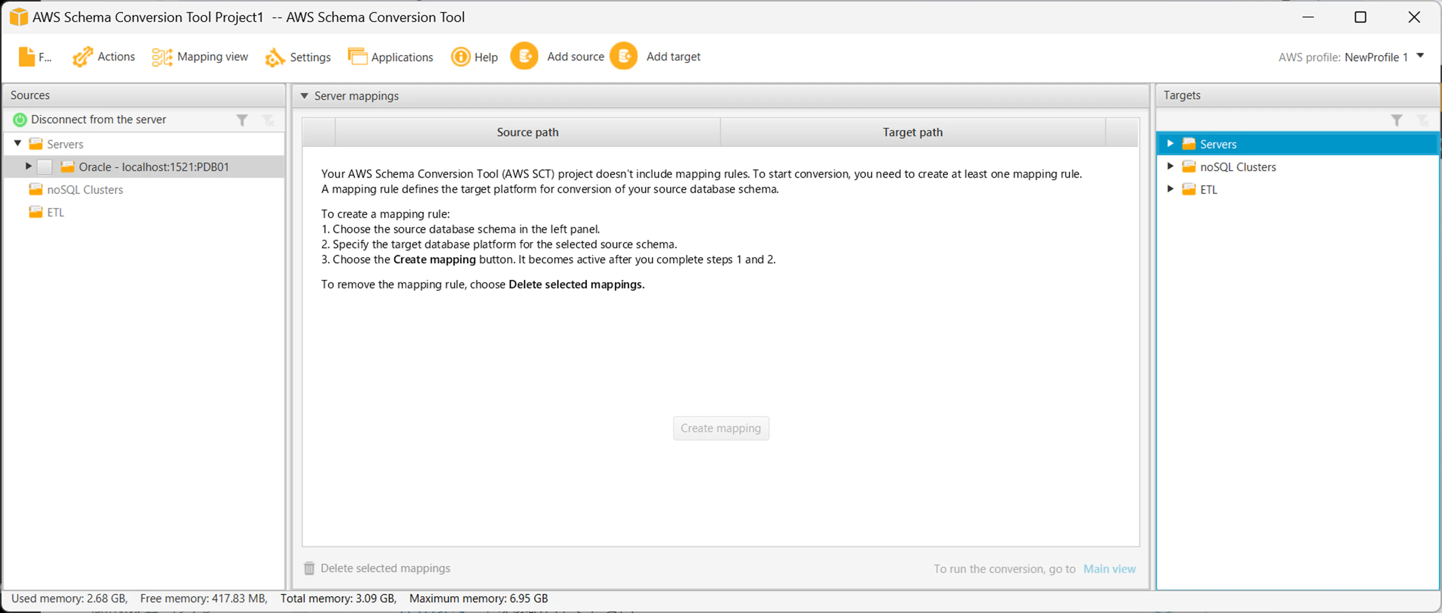
Task: Click the Mapping view icon
Action: point(163,57)
